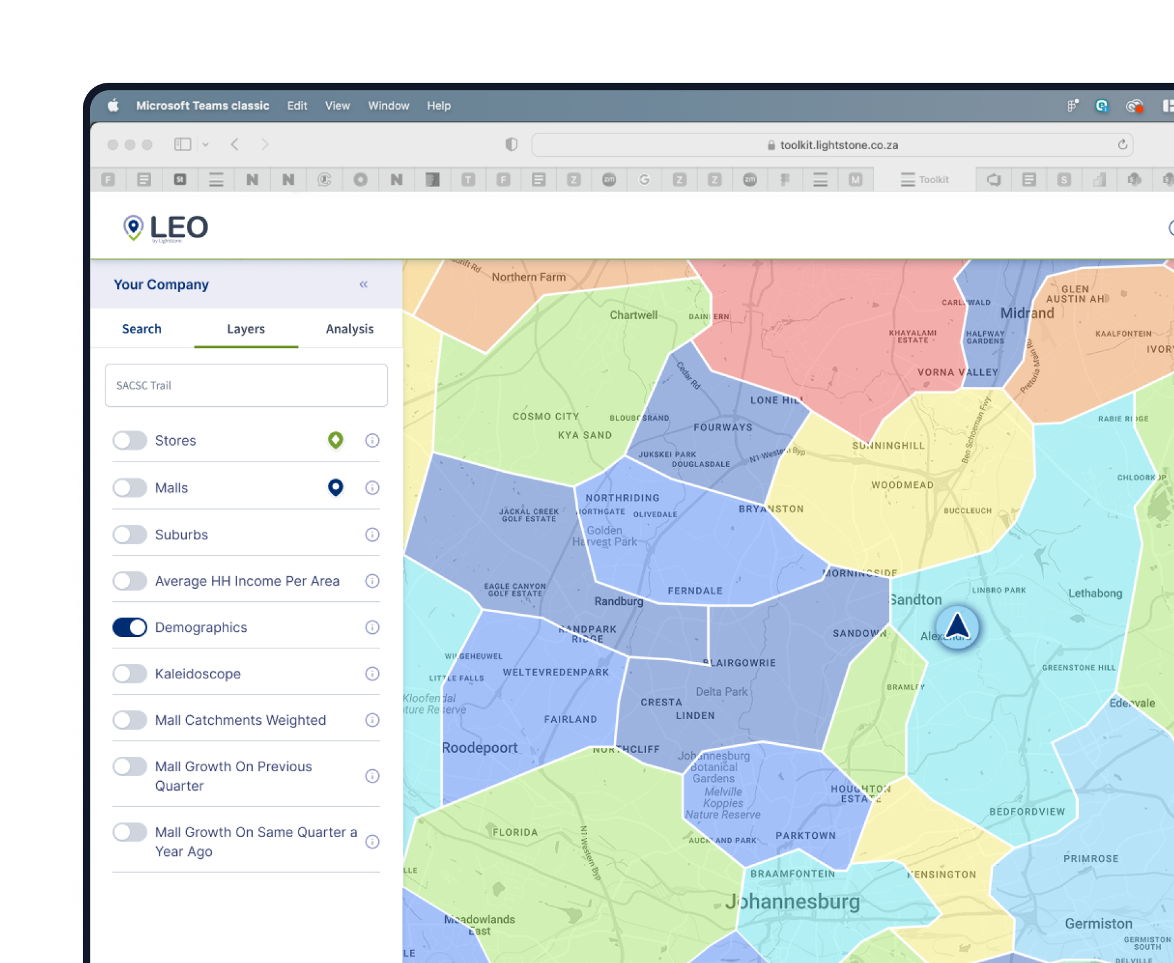The width and height of the screenshot is (1174, 963).
Task: Click the toolkit.lightstone.co.za address bar
Action: (x=832, y=145)
